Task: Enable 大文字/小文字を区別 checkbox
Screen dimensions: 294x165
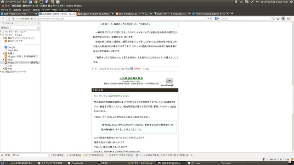Action: click(x=107, y=155)
